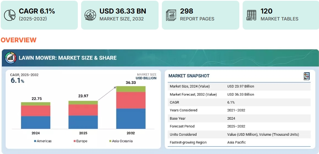Click the Fastest-growing Region row
This screenshot has width=319, height=154.
coord(239,142)
